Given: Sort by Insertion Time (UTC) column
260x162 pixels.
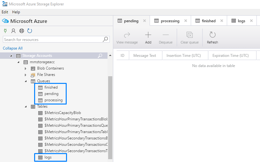Looking at the screenshot, I should pos(185,56).
